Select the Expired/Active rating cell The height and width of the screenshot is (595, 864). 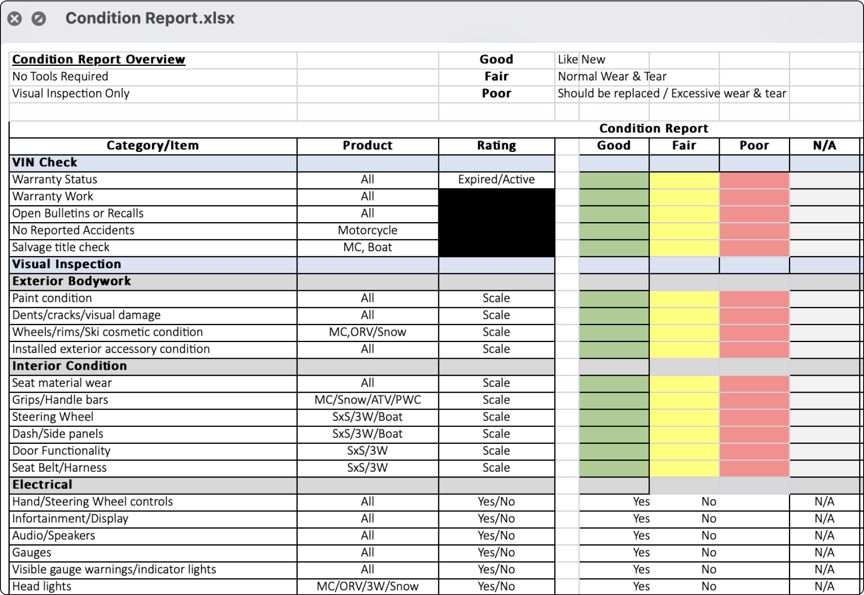[x=496, y=180]
